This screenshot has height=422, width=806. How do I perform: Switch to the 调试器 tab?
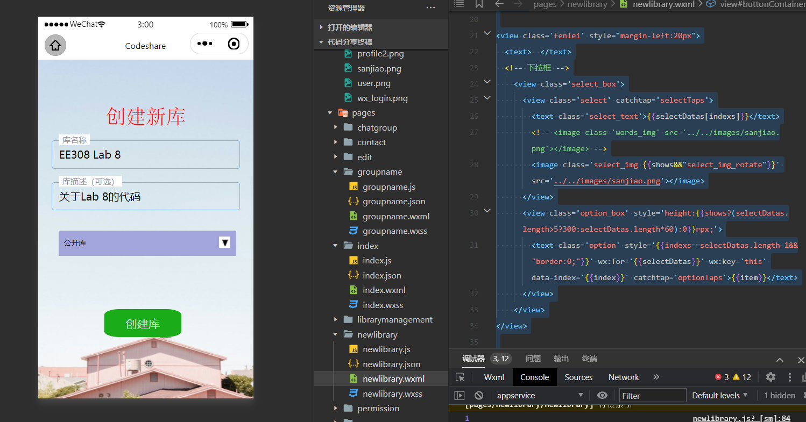pos(473,359)
